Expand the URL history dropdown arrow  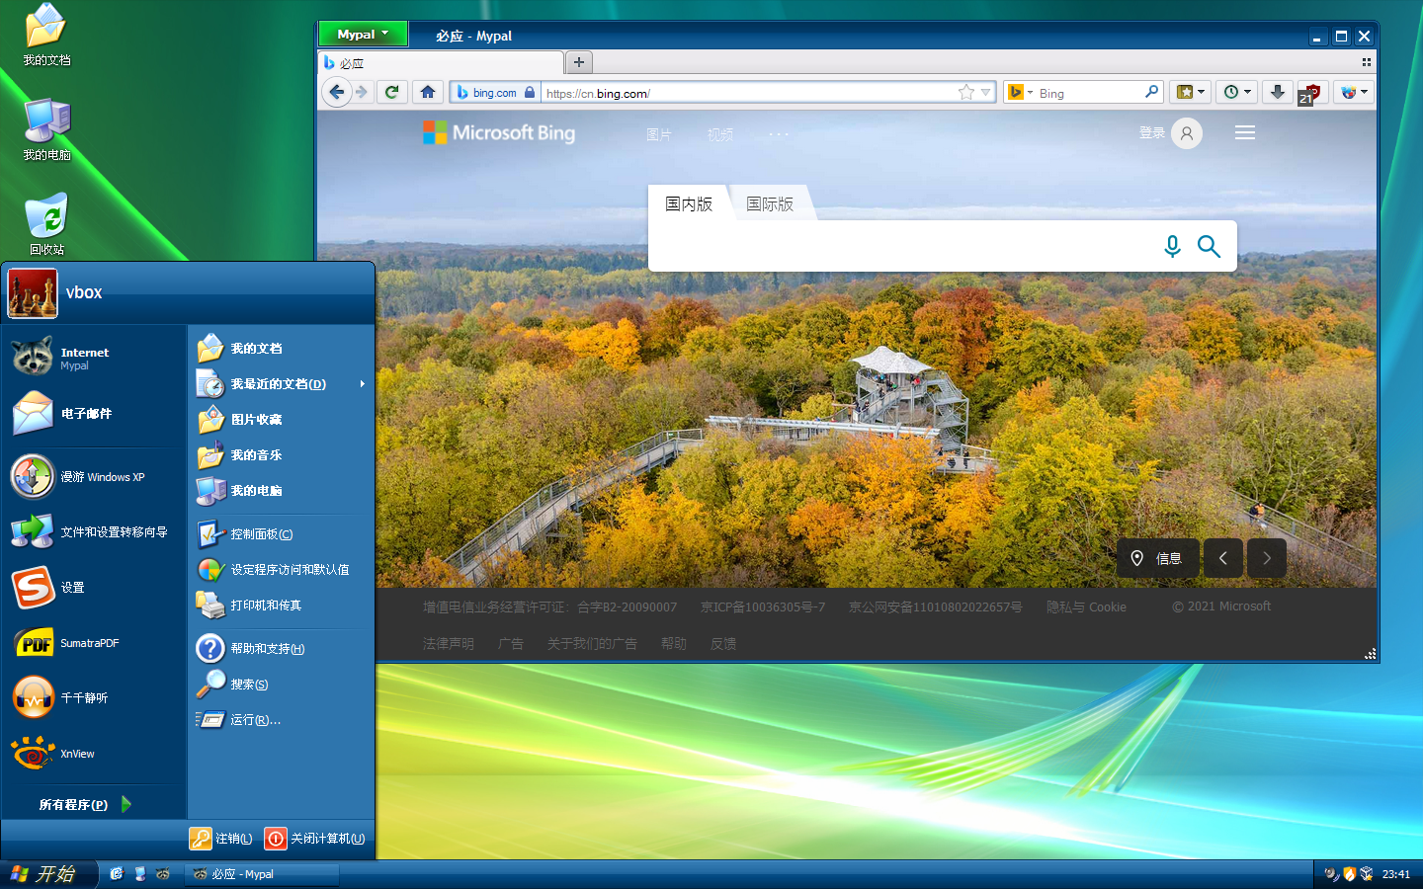(985, 92)
